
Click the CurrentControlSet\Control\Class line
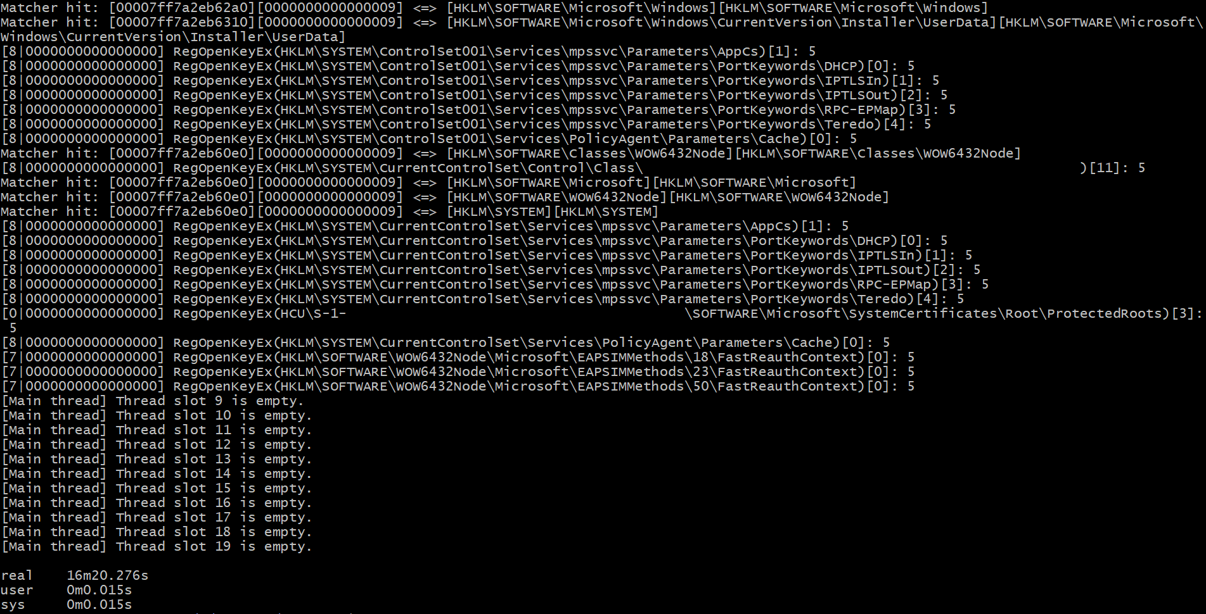pyautogui.click(x=574, y=168)
